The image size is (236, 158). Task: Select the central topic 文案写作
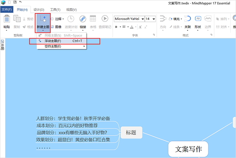188,149
